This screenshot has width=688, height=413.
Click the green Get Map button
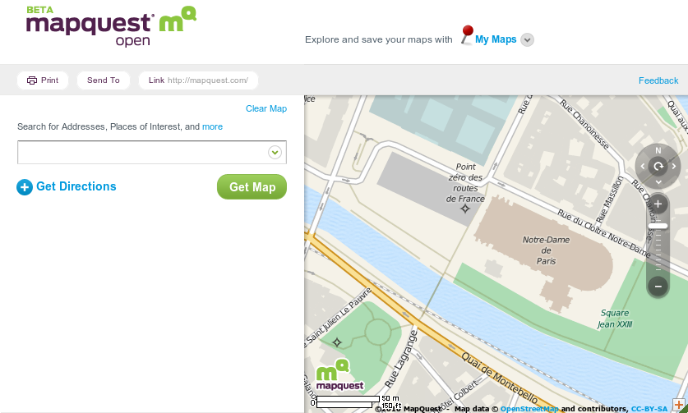point(252,186)
